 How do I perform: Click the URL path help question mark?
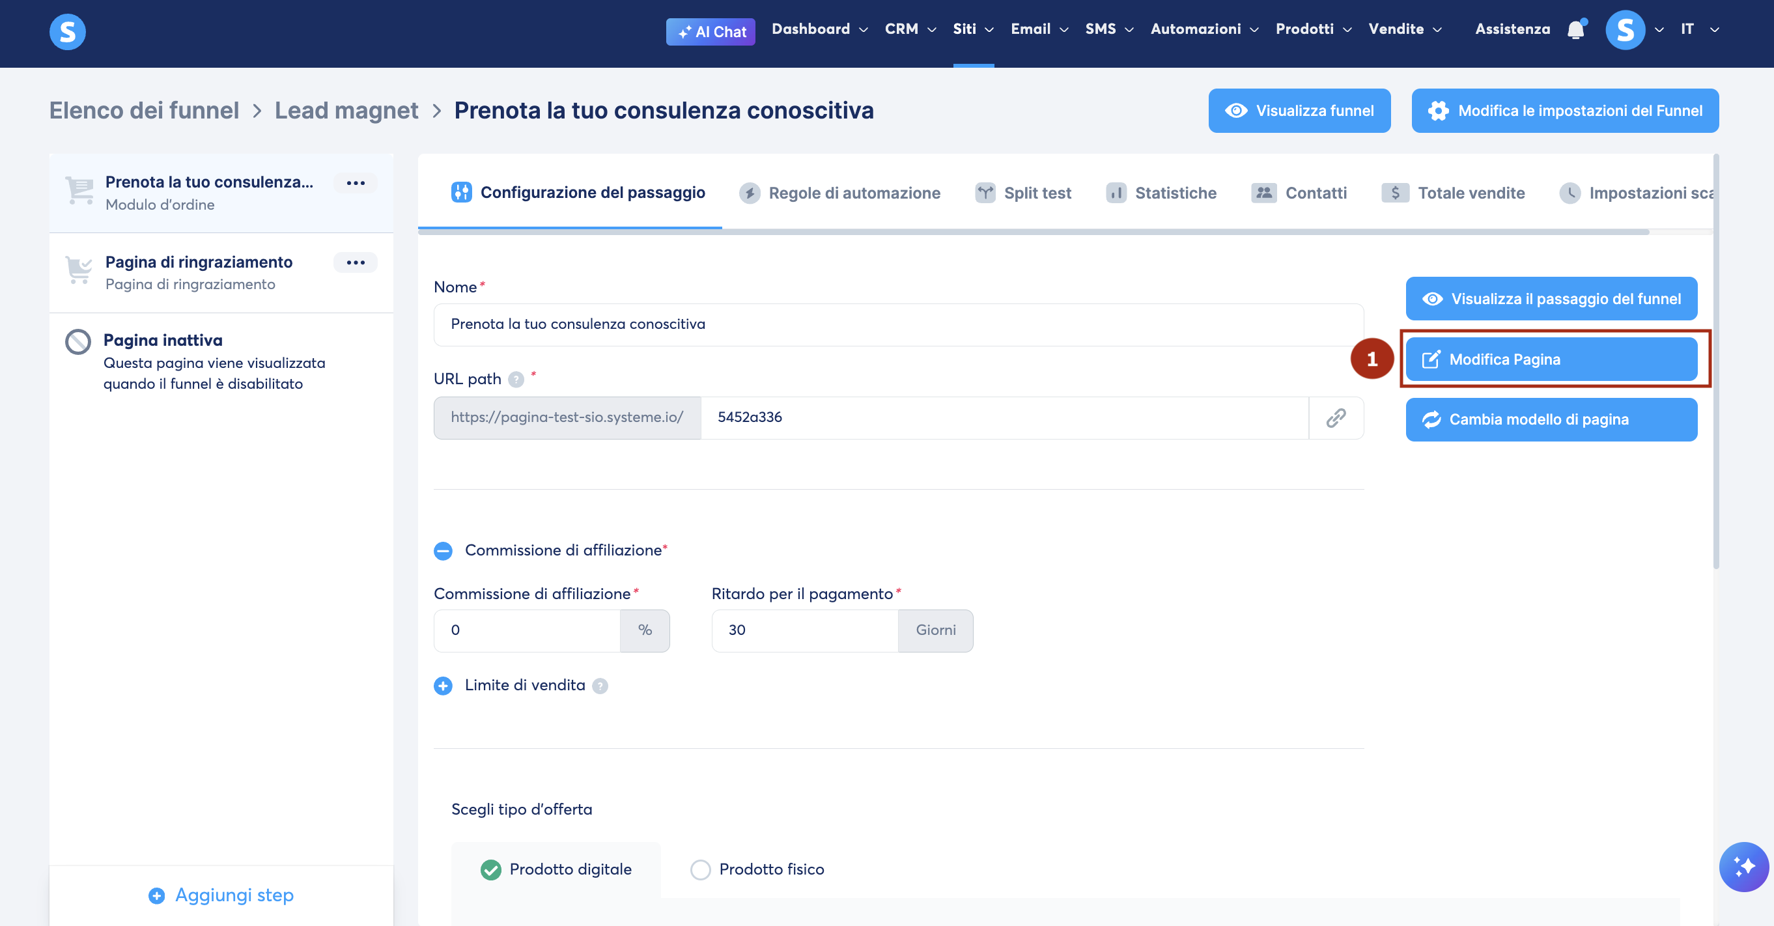coord(516,380)
